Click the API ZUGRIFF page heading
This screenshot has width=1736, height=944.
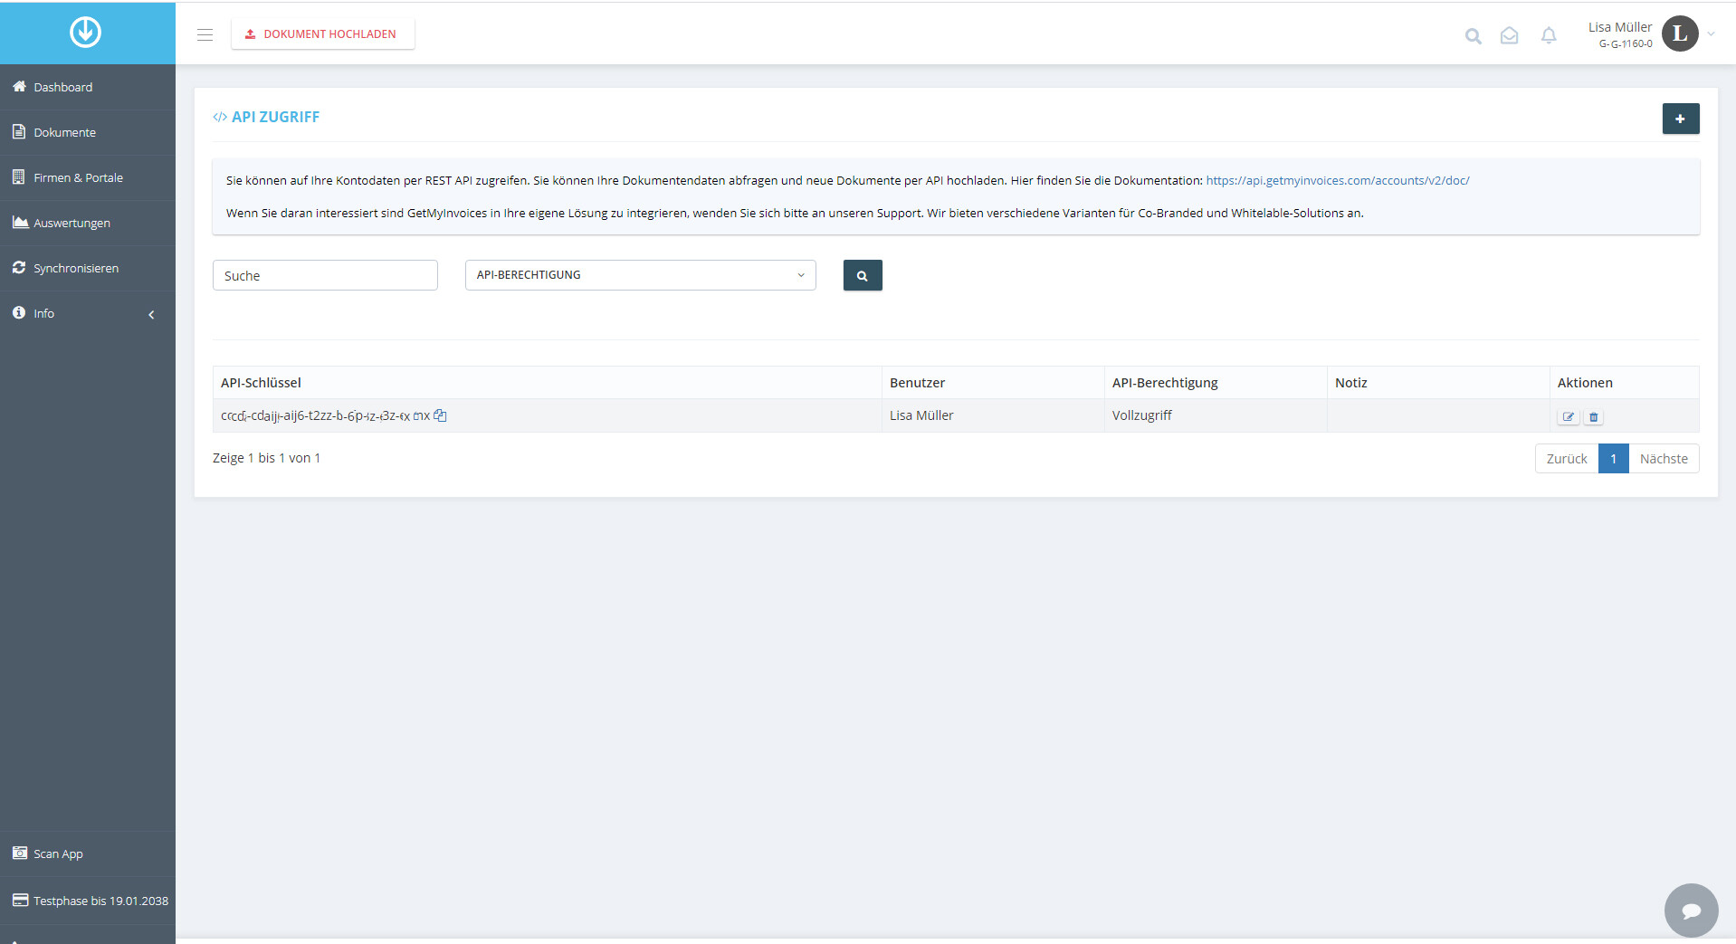[275, 117]
